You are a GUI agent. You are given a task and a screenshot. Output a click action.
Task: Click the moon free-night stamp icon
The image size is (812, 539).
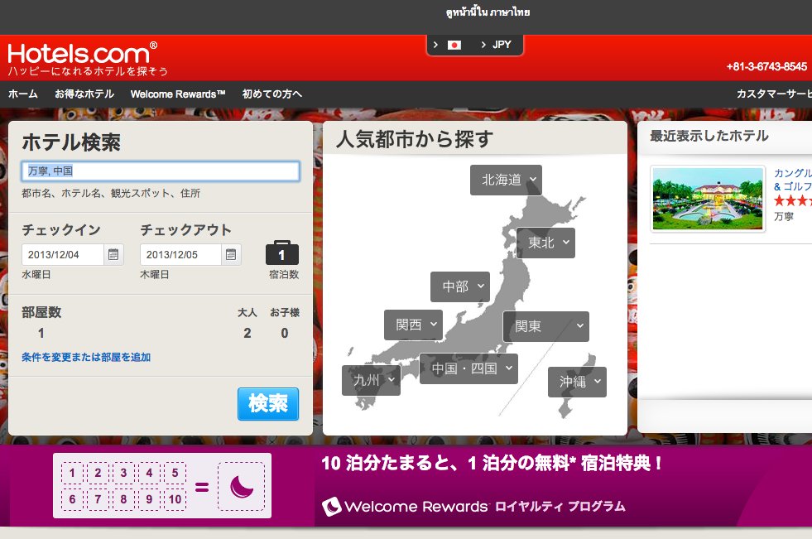242,487
